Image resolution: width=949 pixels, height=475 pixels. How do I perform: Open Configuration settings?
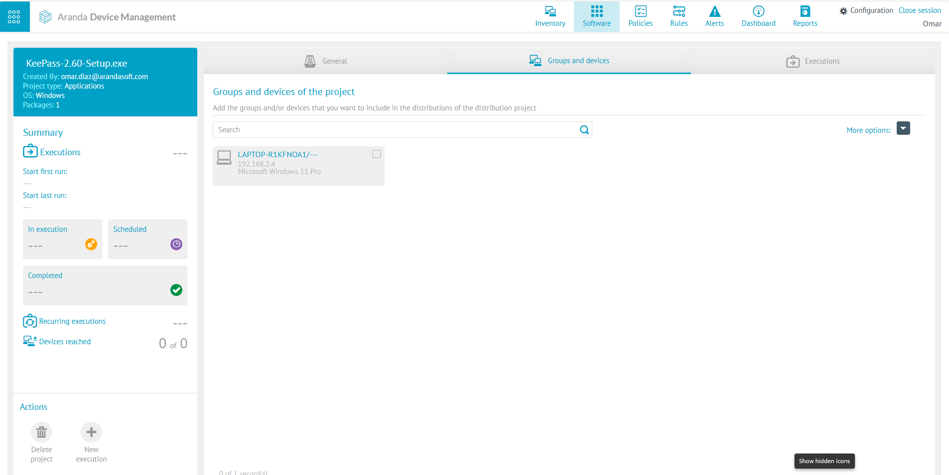(866, 10)
